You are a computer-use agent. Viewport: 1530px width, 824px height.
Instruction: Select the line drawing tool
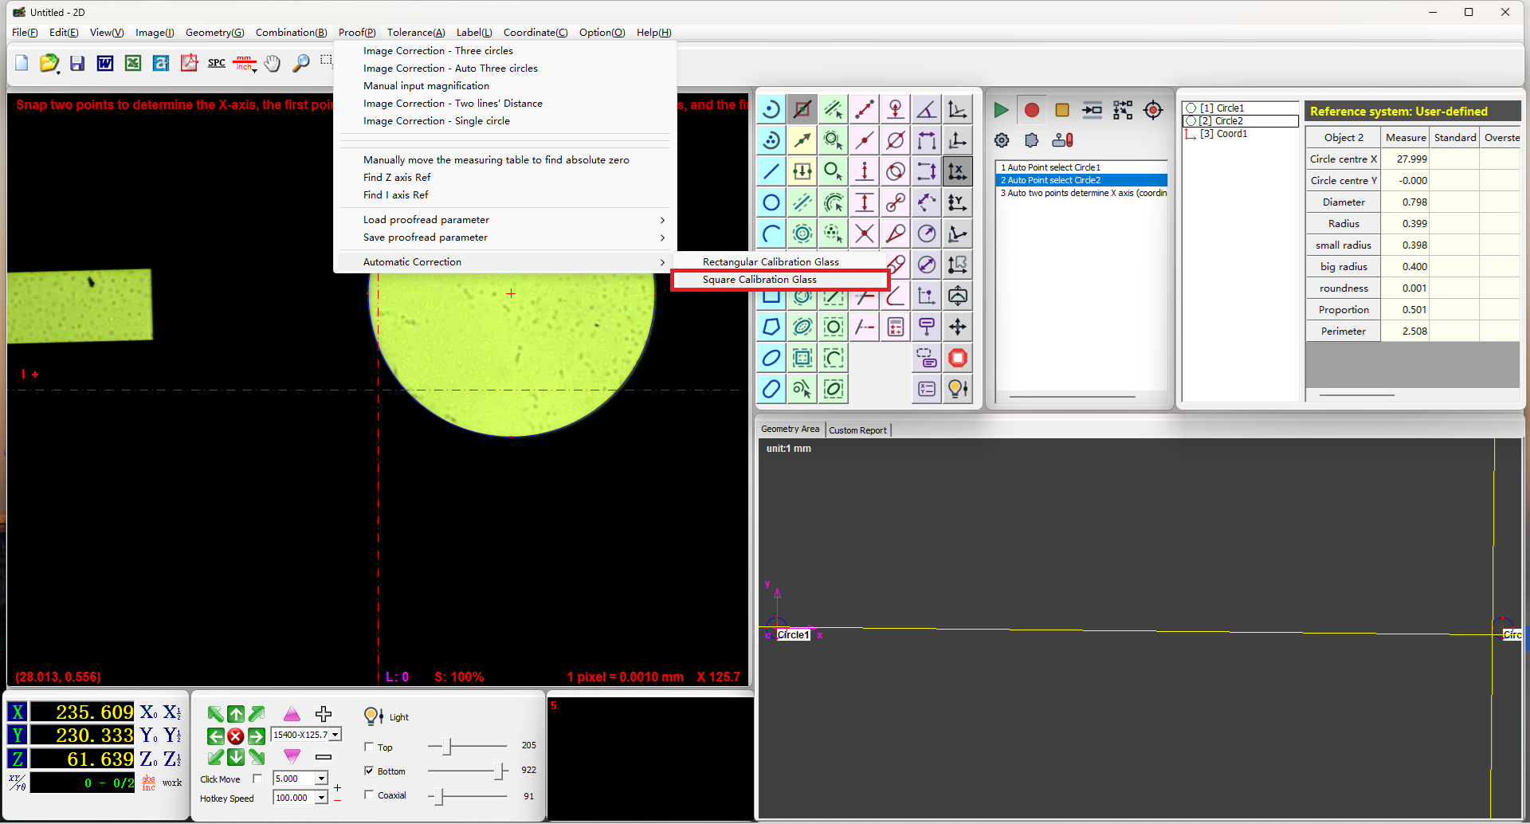click(x=771, y=171)
